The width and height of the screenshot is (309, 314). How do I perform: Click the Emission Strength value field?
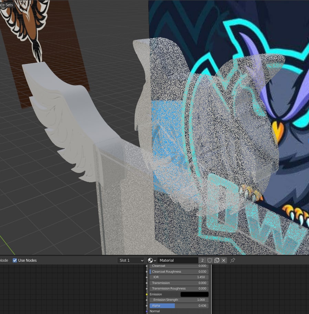tap(179, 300)
